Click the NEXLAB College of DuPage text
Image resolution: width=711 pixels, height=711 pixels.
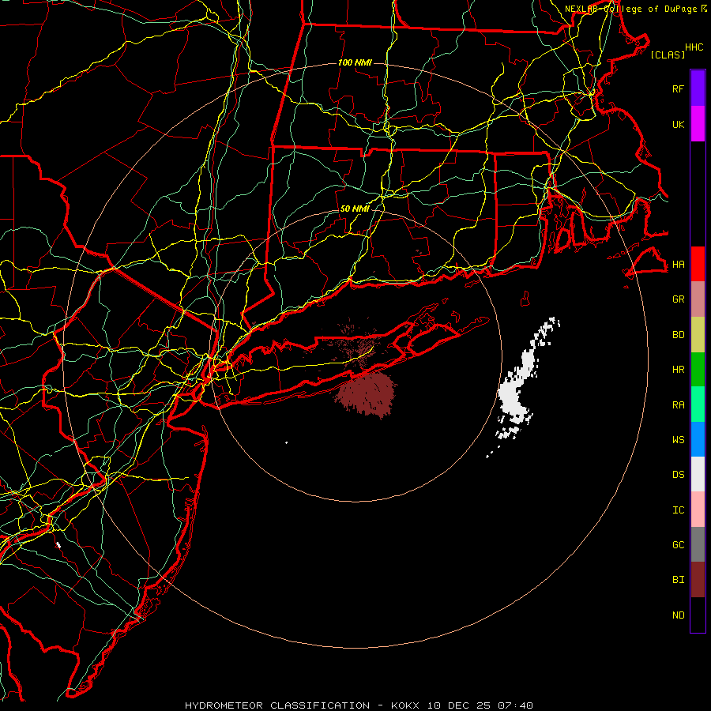pyautogui.click(x=632, y=9)
